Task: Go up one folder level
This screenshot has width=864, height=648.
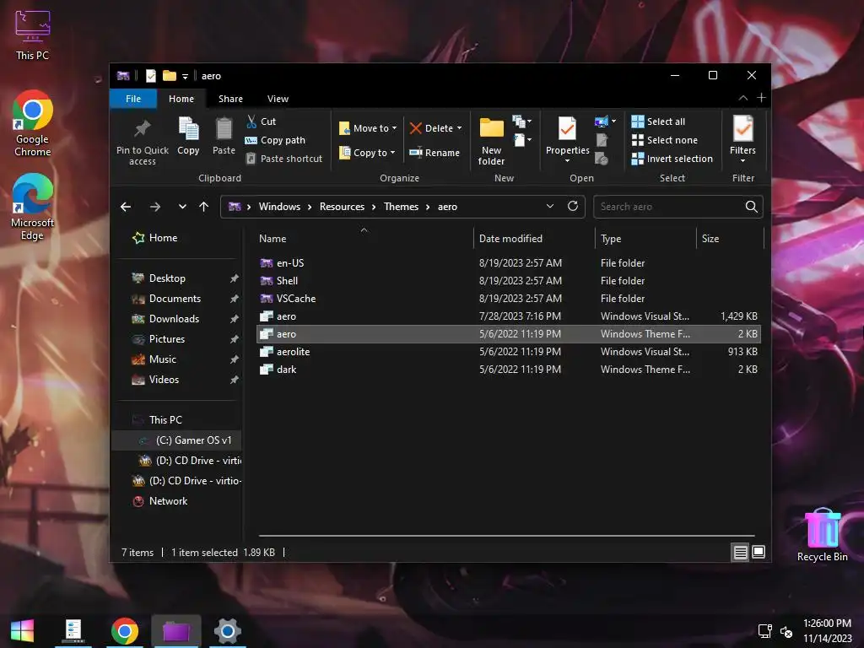Action: (204, 207)
